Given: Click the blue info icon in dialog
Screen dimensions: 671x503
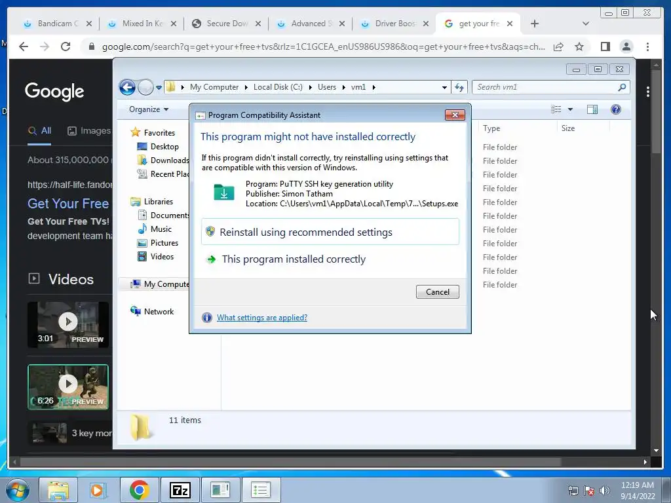Looking at the screenshot, I should click(207, 318).
